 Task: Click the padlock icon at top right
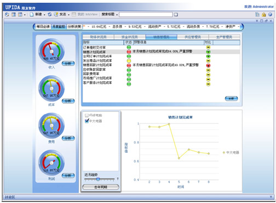coord(264,15)
